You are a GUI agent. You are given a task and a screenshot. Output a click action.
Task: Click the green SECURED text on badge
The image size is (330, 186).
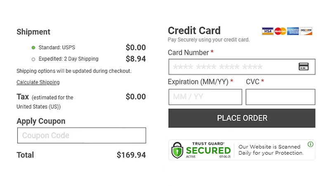point(208,150)
